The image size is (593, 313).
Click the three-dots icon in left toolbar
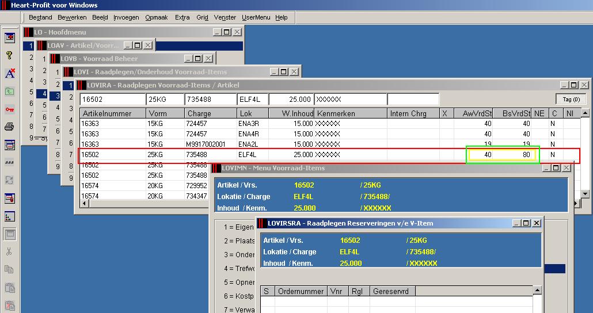(10, 163)
